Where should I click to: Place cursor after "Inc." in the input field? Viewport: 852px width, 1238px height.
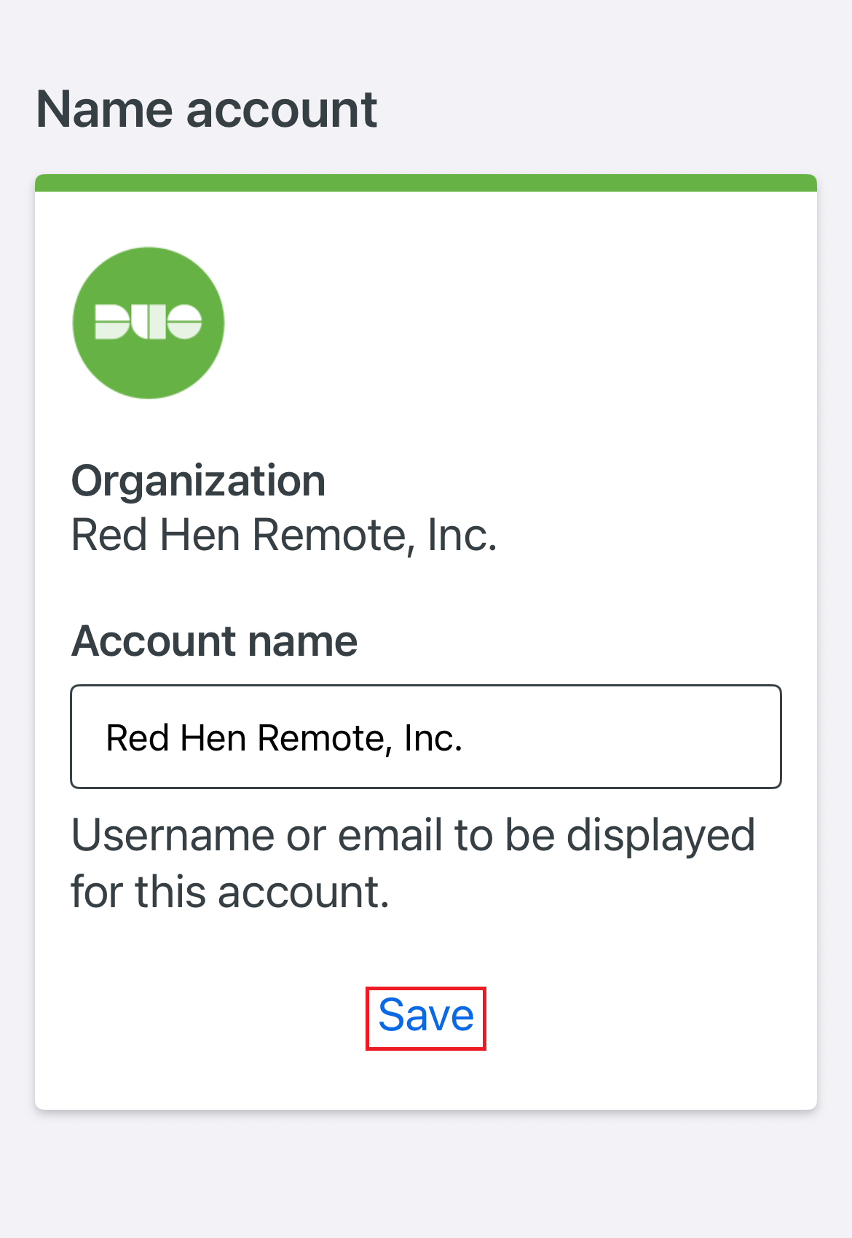[465, 738]
